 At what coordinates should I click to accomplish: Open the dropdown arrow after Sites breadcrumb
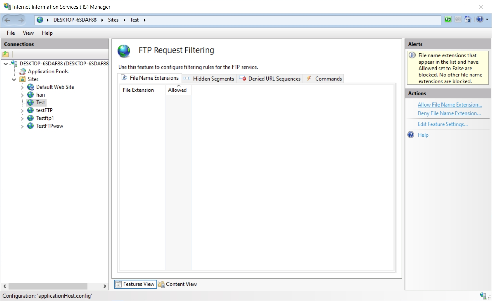point(124,20)
